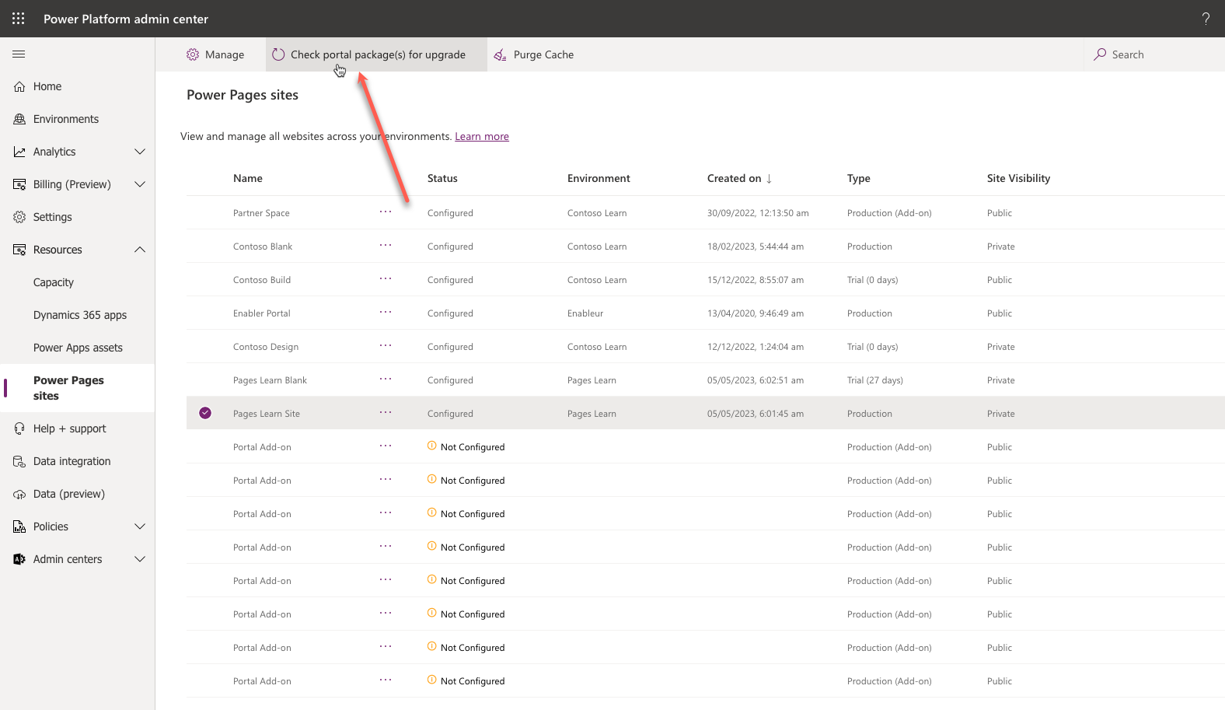Viewport: 1225px width, 710px height.
Task: Open more options for Contoso Design
Action: coord(386,345)
